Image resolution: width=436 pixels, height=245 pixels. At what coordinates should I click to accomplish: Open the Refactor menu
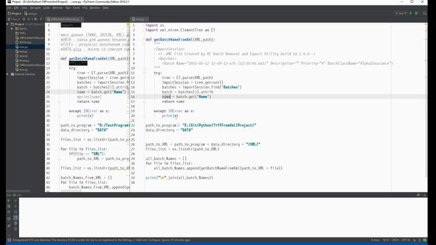tap(57, 7)
